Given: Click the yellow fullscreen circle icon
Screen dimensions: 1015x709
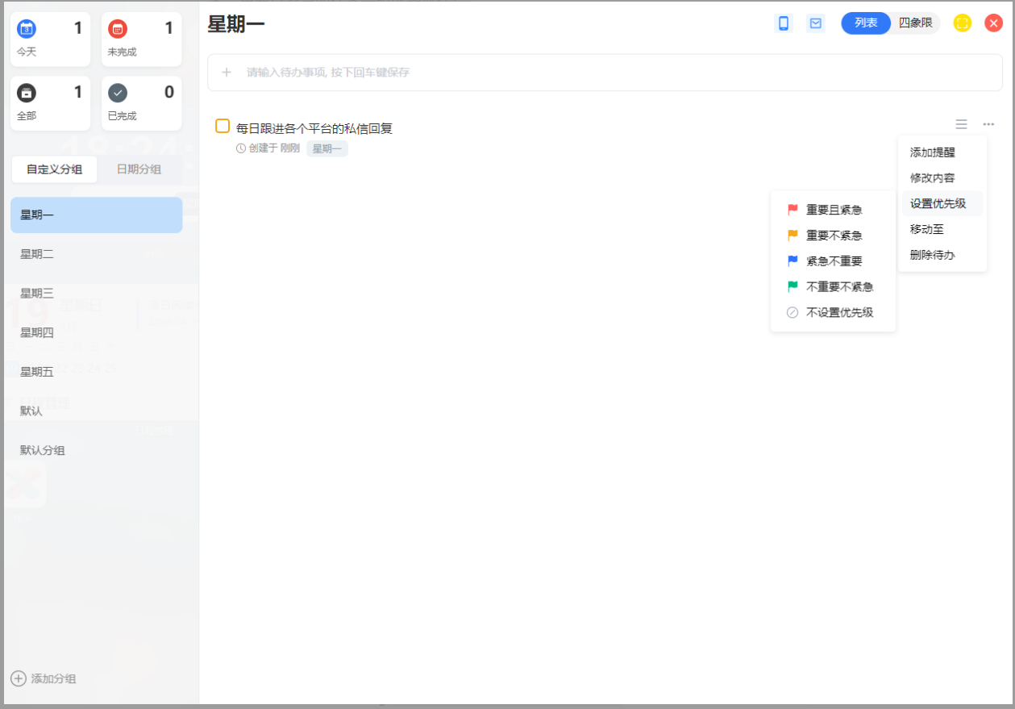Looking at the screenshot, I should (x=962, y=23).
